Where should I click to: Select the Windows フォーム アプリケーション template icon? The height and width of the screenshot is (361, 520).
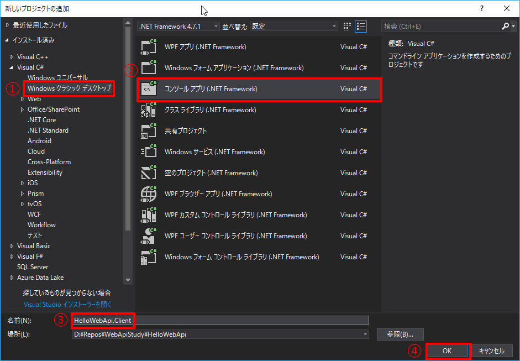click(x=148, y=67)
